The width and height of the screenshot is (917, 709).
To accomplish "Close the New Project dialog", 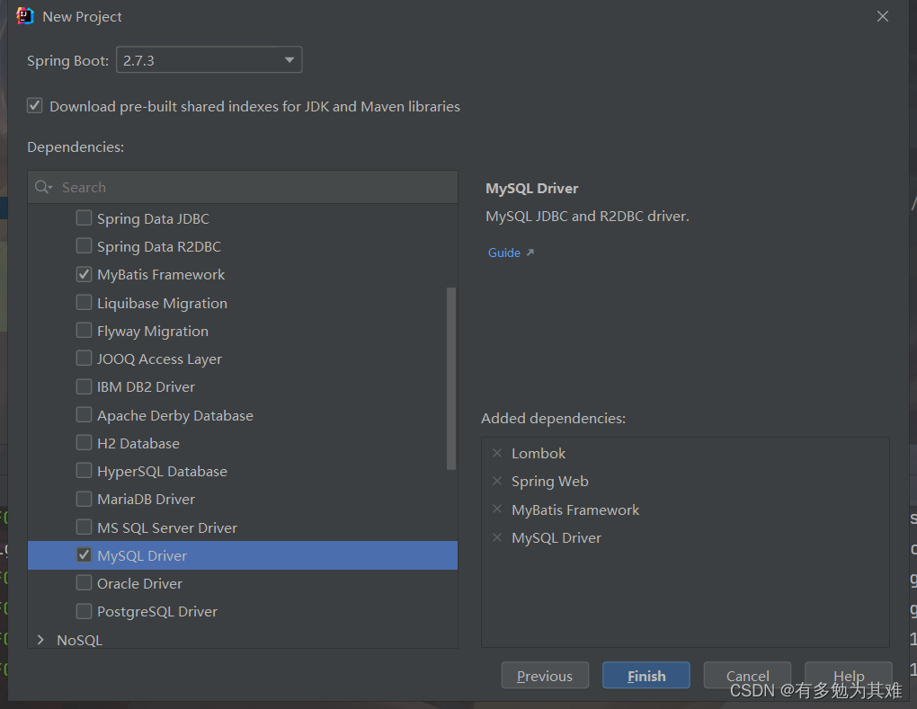I will point(883,16).
